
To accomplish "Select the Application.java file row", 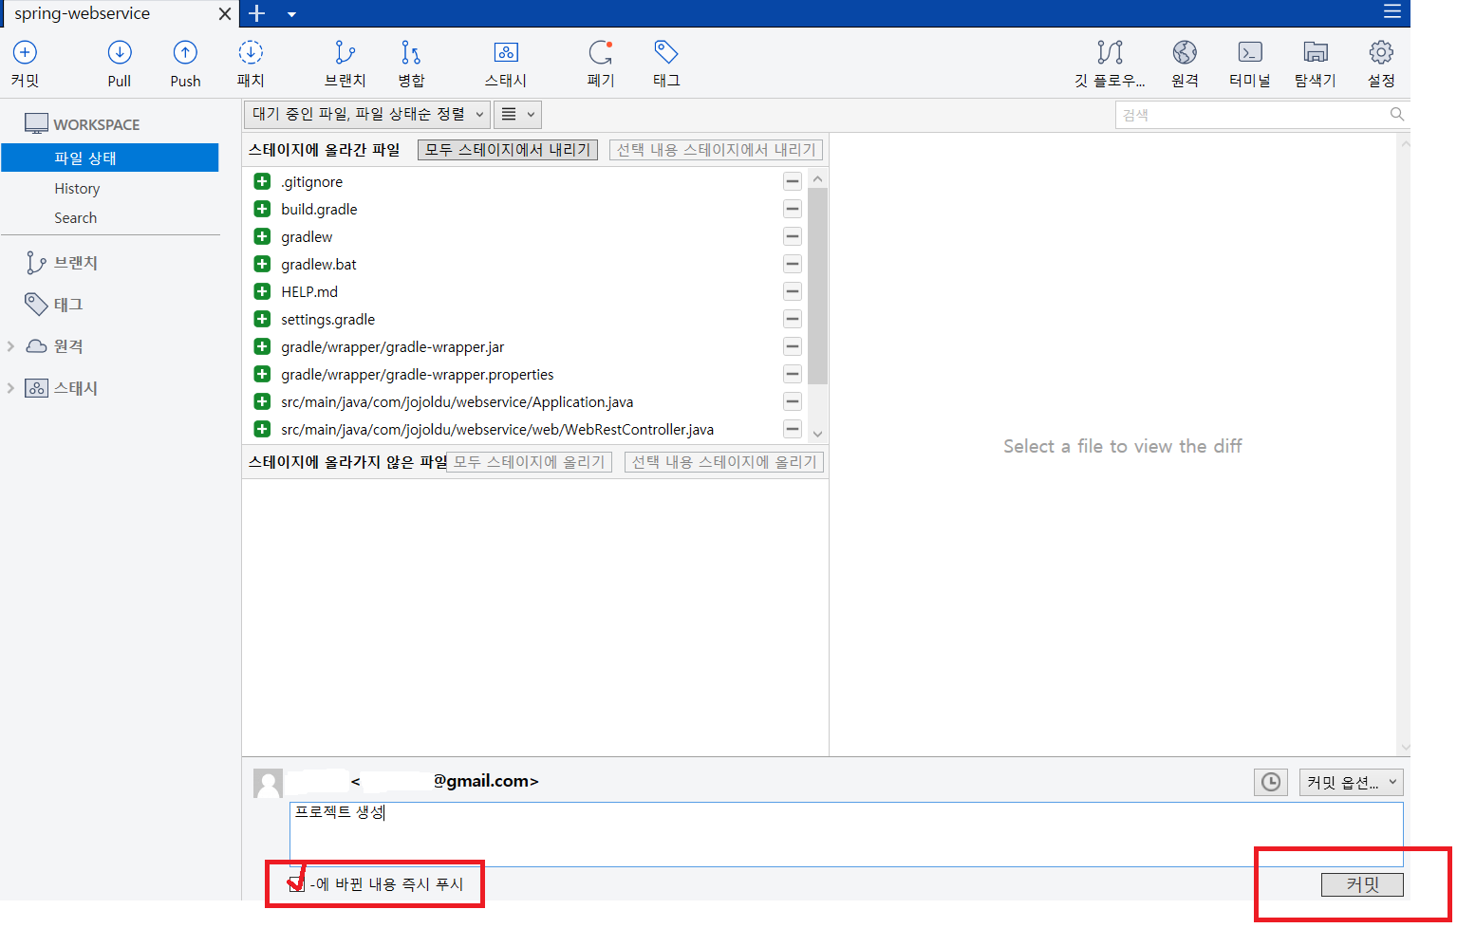I will pos(527,401).
